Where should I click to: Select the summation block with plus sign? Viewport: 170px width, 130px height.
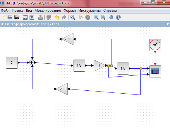point(32,63)
